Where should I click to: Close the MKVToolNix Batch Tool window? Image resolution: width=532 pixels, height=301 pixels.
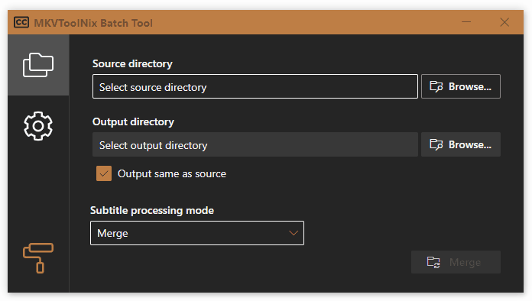point(504,22)
